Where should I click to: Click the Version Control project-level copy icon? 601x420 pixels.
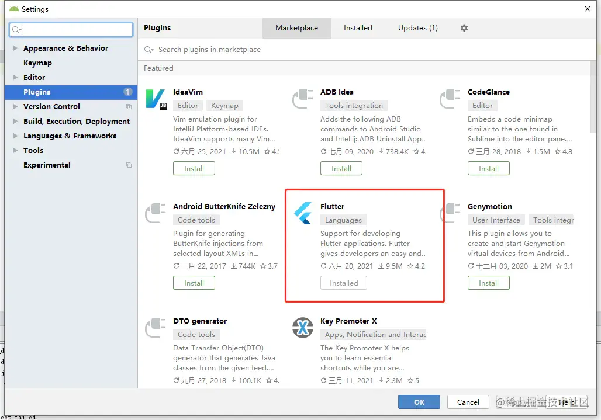click(129, 107)
